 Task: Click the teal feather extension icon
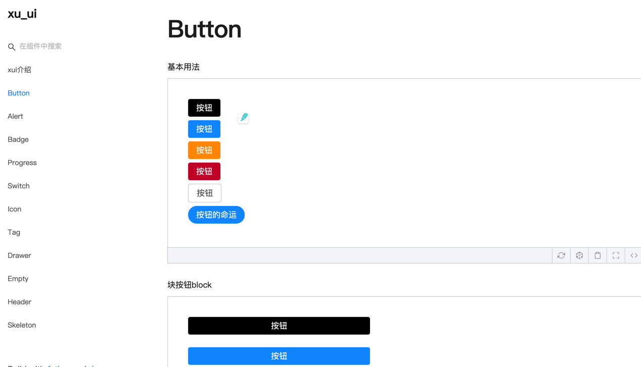pyautogui.click(x=244, y=118)
